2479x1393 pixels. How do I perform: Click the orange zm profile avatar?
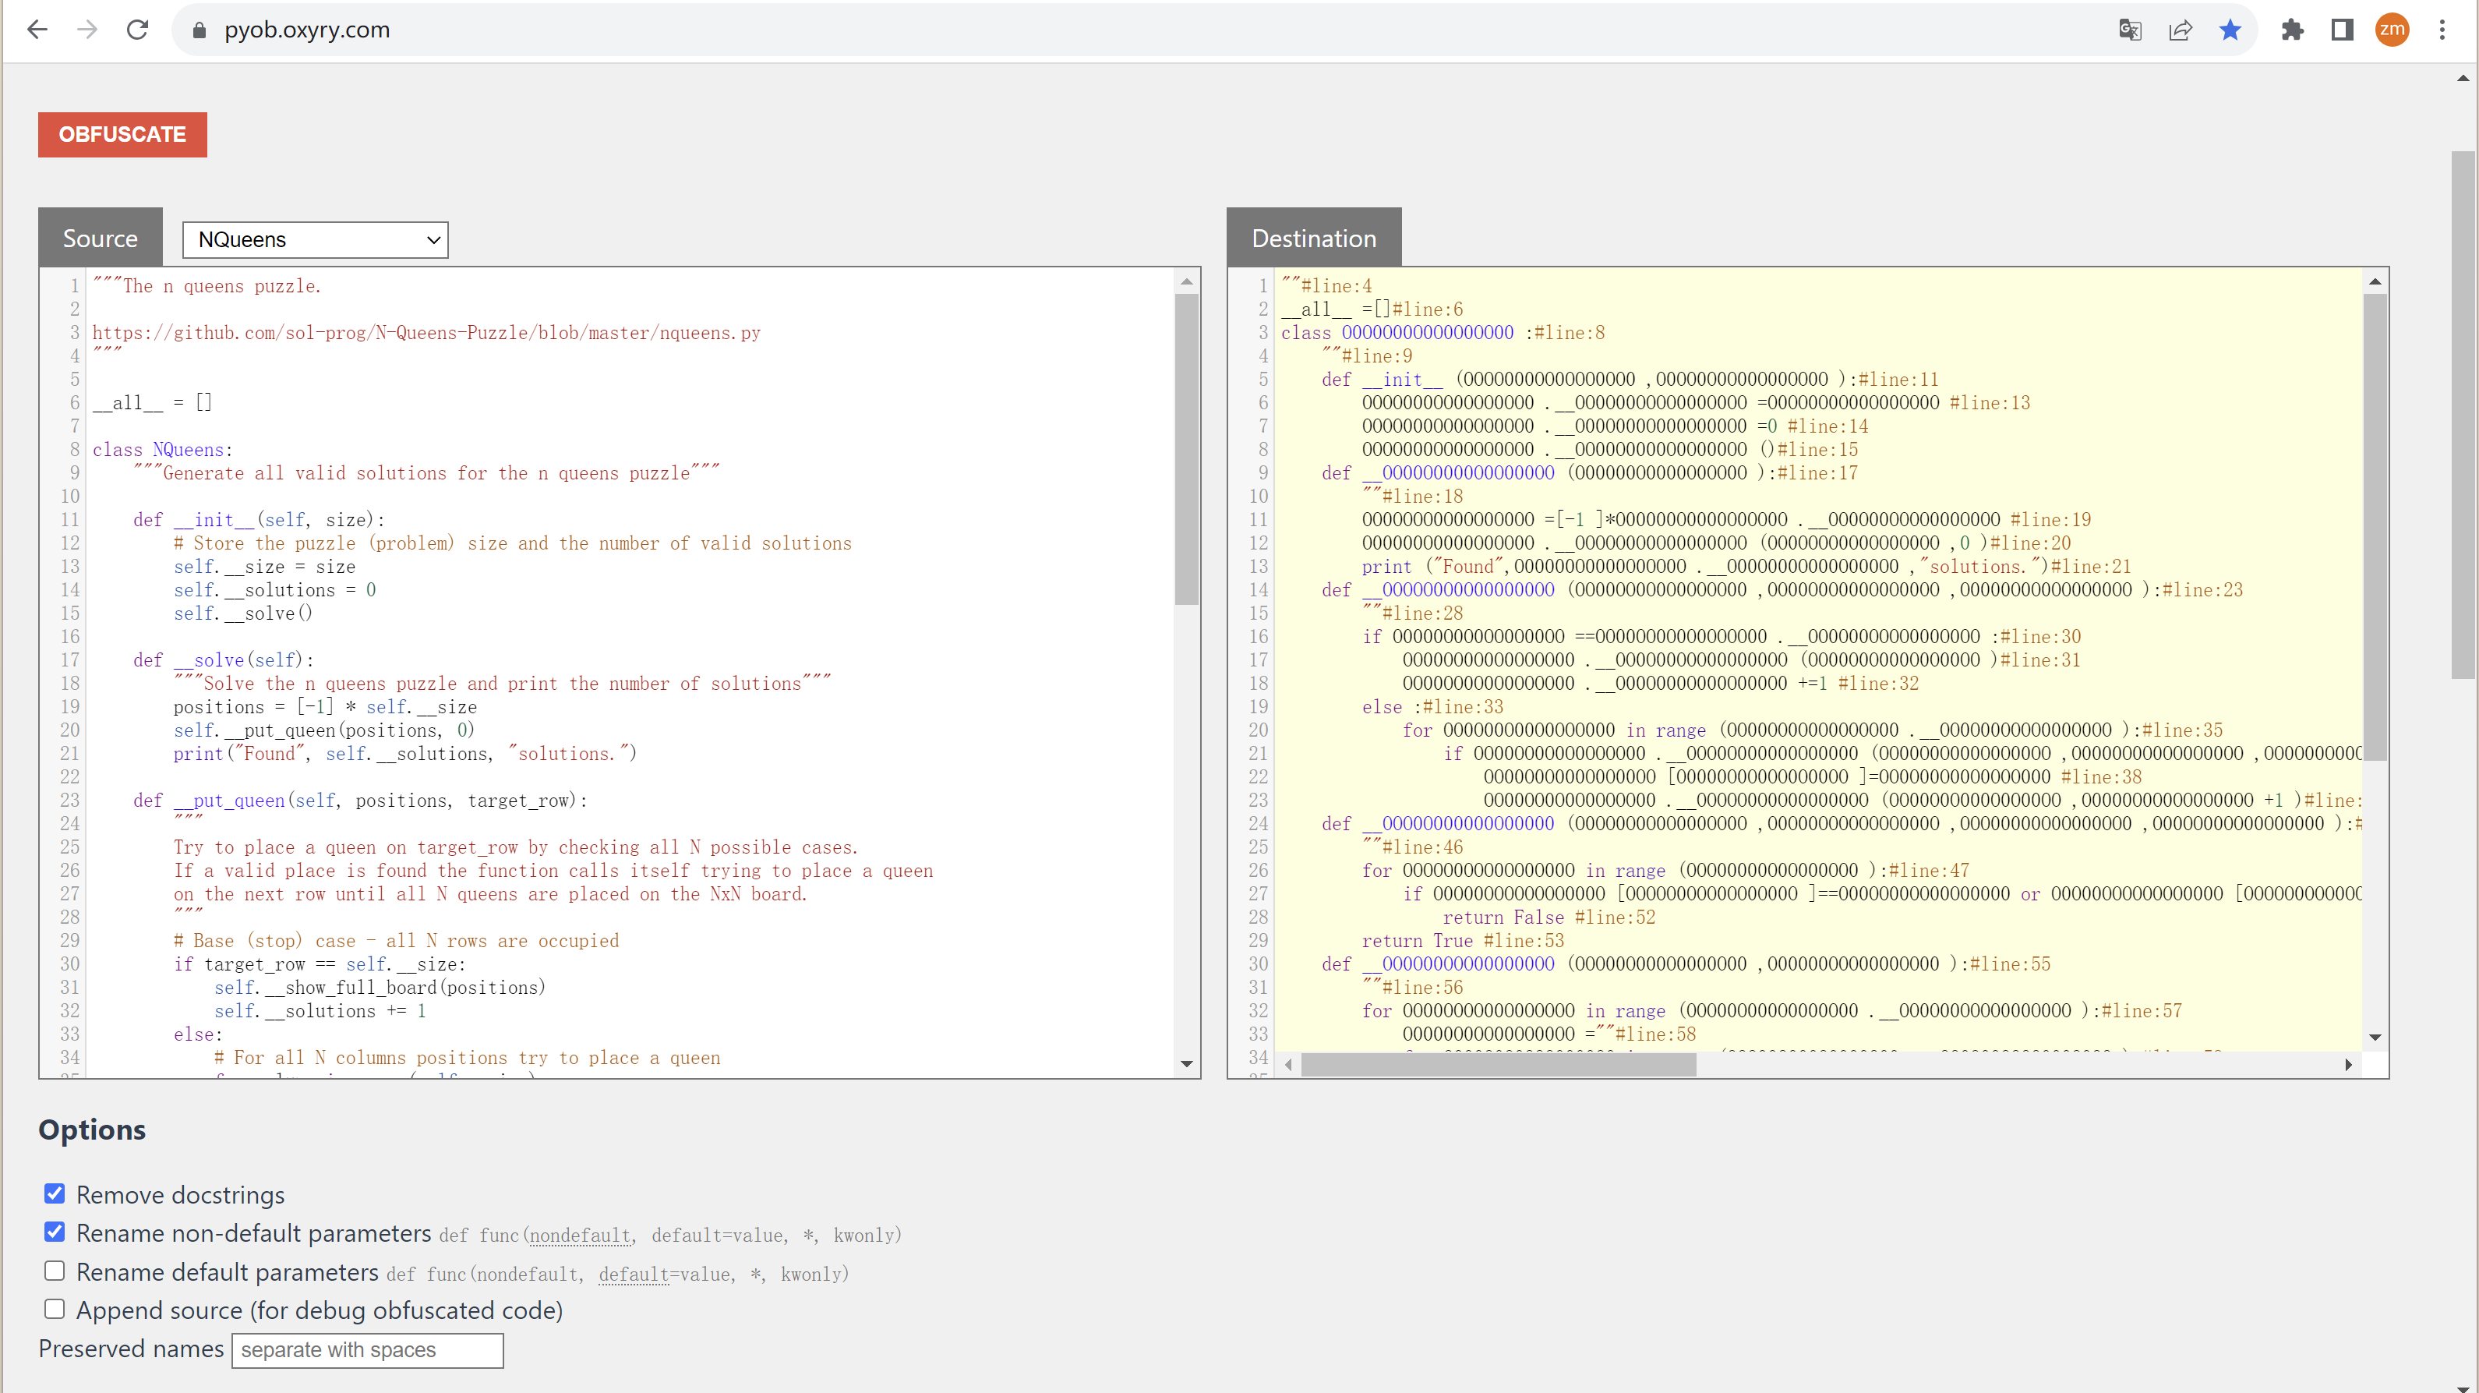click(2392, 30)
